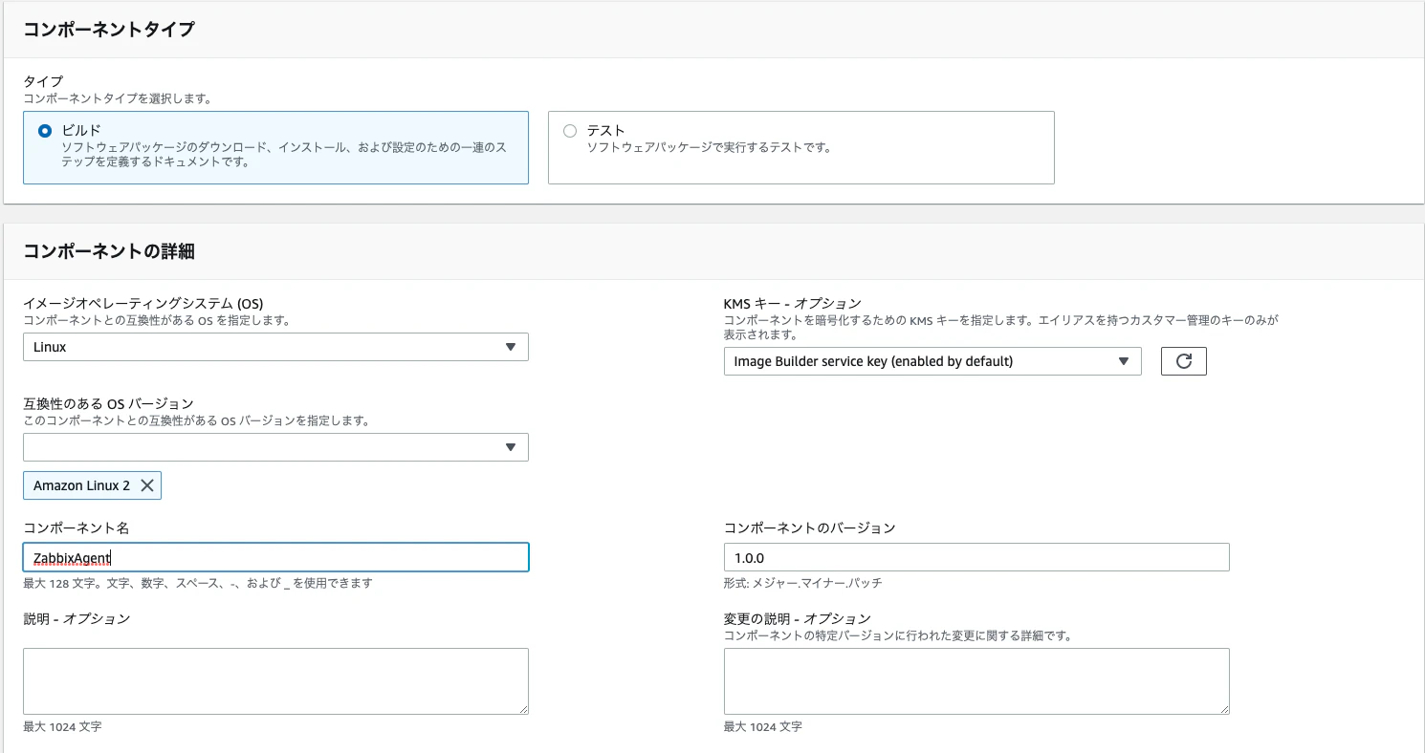Click the コンポーネントタイプを選択します hint text

(x=118, y=98)
